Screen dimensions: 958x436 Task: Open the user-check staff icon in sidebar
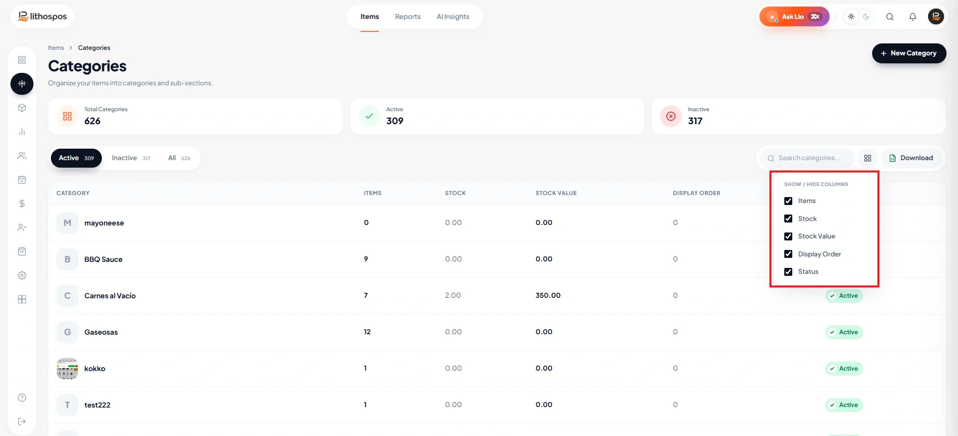coord(22,227)
